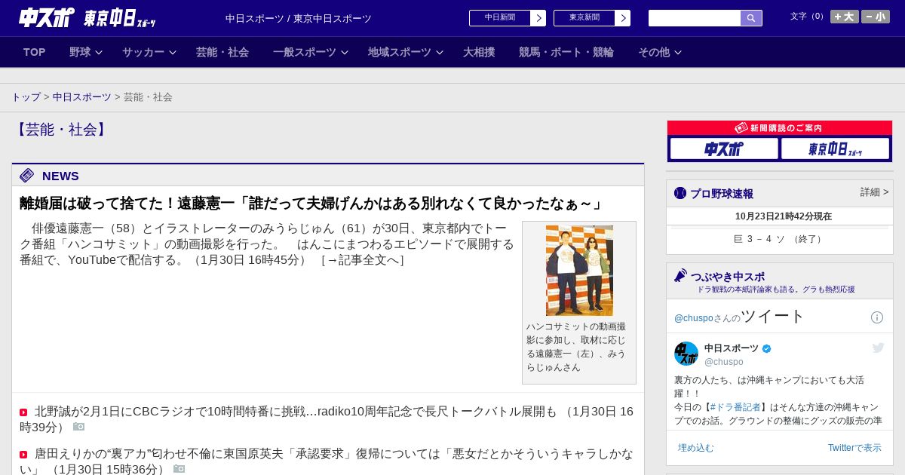Focus the header search input field
The width and height of the screenshot is (905, 475).
[695, 18]
